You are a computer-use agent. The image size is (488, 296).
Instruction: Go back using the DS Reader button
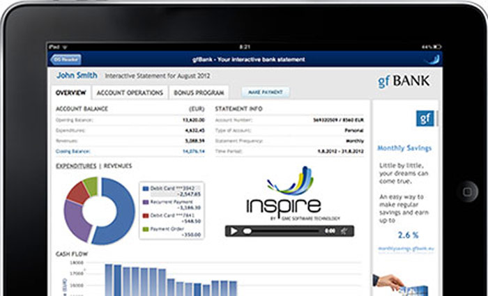66,59
